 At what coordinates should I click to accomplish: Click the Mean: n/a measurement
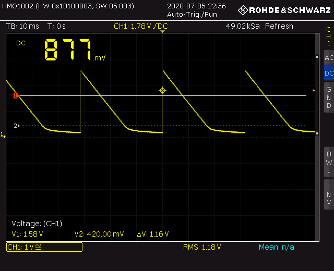pos(277,247)
